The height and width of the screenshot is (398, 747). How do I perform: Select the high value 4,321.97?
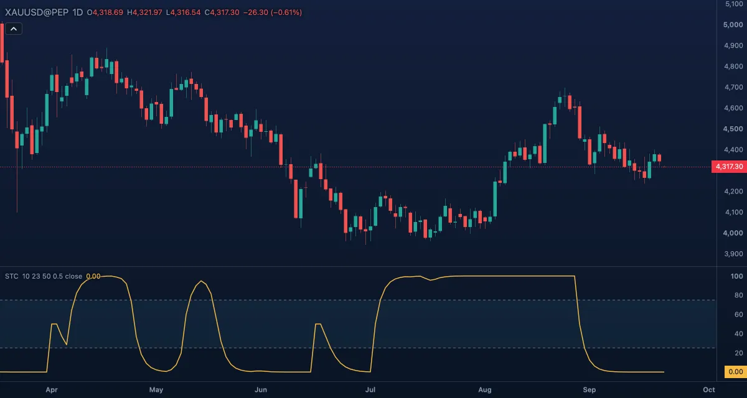(148, 12)
